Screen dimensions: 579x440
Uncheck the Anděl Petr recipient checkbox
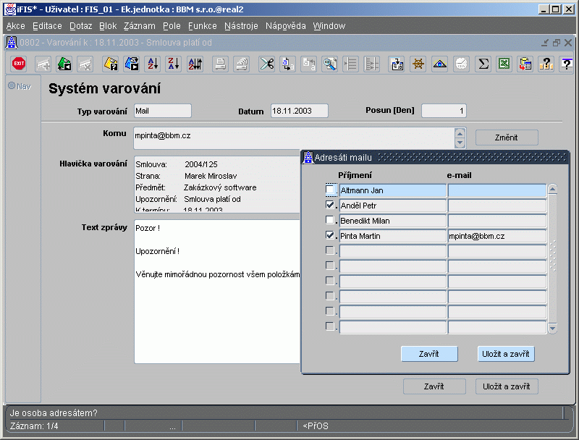coord(331,206)
